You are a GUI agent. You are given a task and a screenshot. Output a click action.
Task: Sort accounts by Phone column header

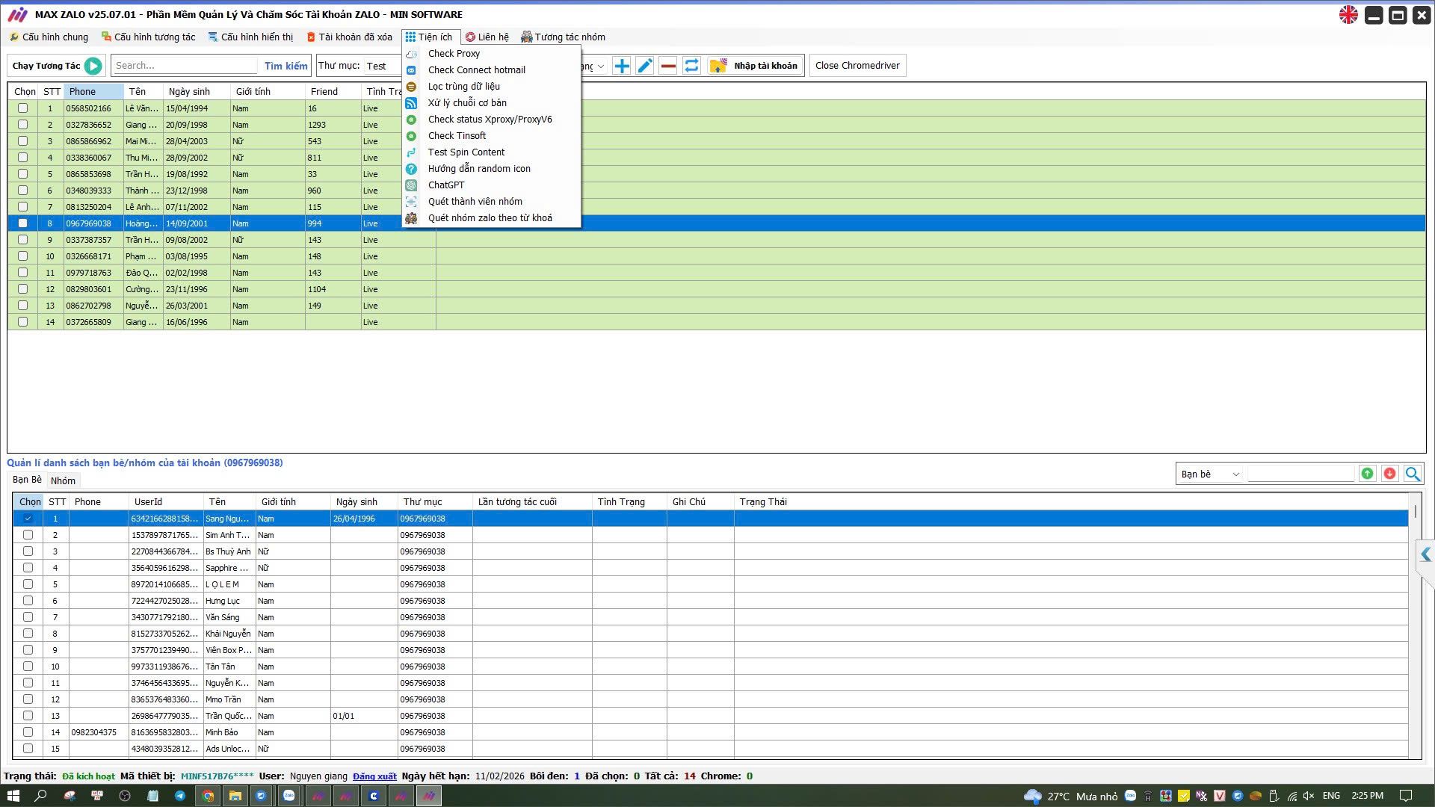coord(93,91)
